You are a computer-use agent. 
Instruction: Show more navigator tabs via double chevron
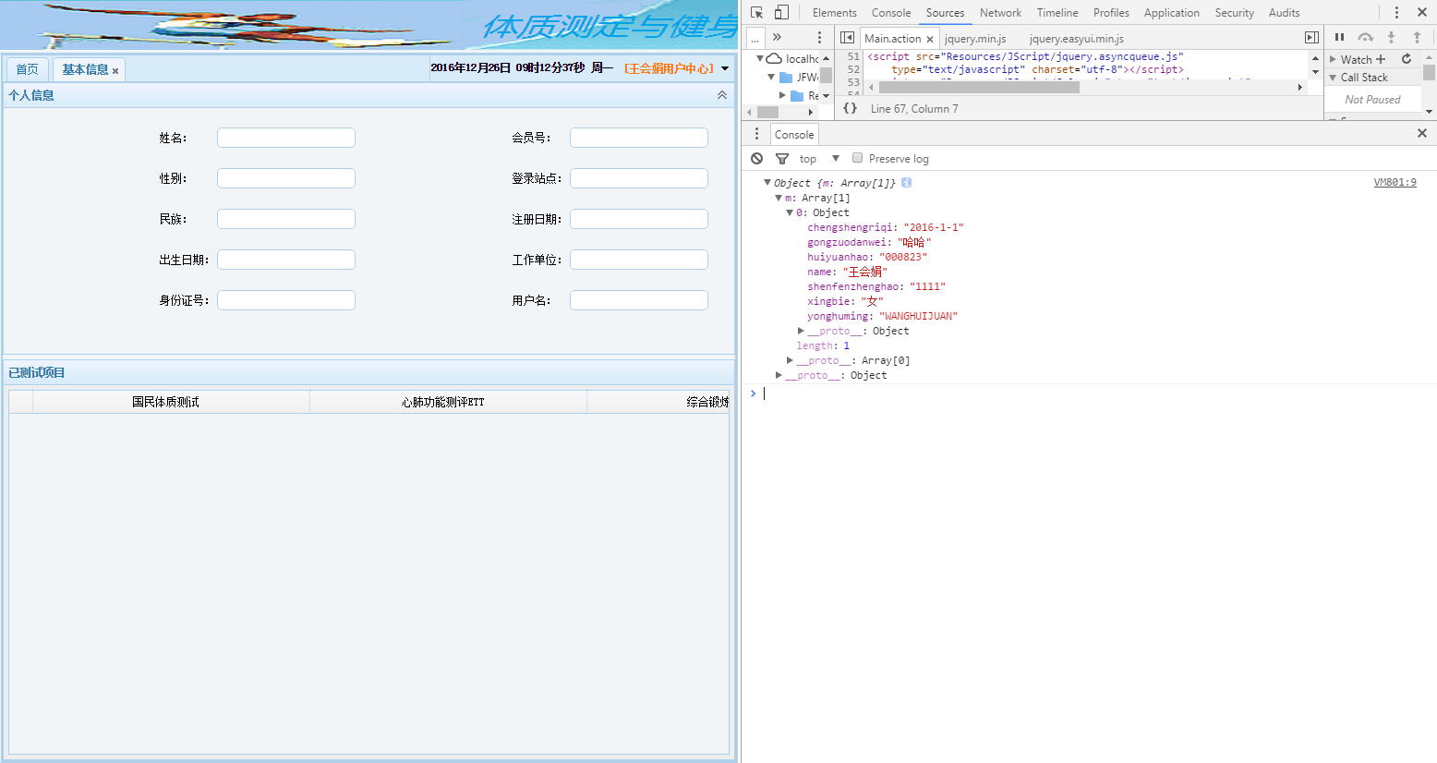coord(777,37)
